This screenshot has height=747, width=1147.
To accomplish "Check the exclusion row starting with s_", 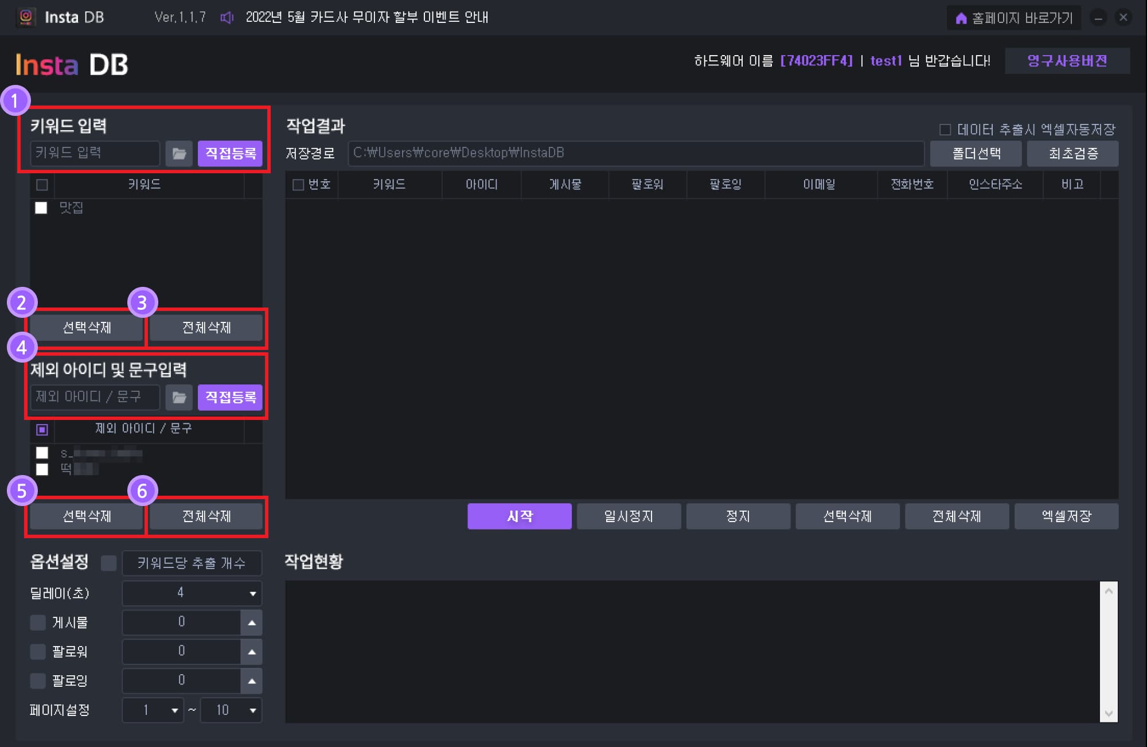I will (x=42, y=453).
